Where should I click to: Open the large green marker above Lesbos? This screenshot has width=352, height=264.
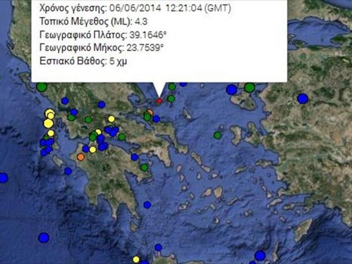tap(249, 88)
